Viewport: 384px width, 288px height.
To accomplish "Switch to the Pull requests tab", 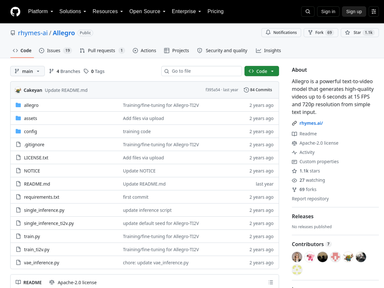I will pyautogui.click(x=102, y=51).
